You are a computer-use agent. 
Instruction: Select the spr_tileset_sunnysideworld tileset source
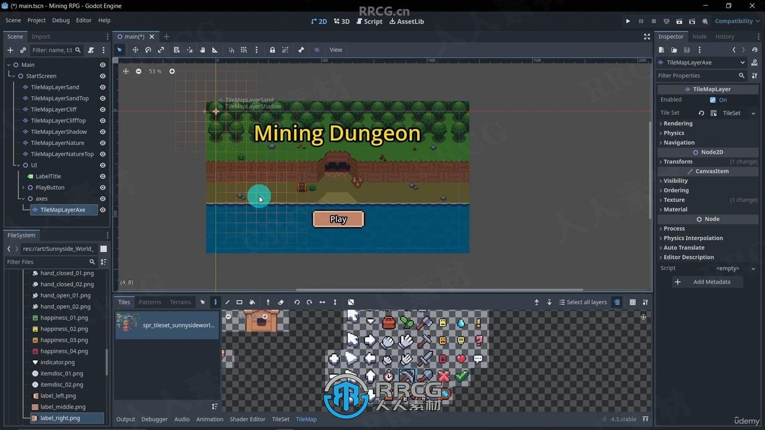click(x=167, y=325)
